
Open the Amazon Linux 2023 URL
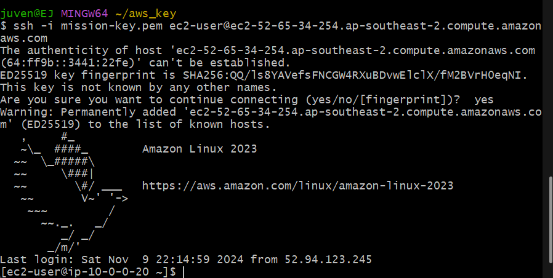[297, 186]
